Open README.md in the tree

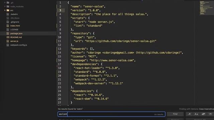click(16, 37)
